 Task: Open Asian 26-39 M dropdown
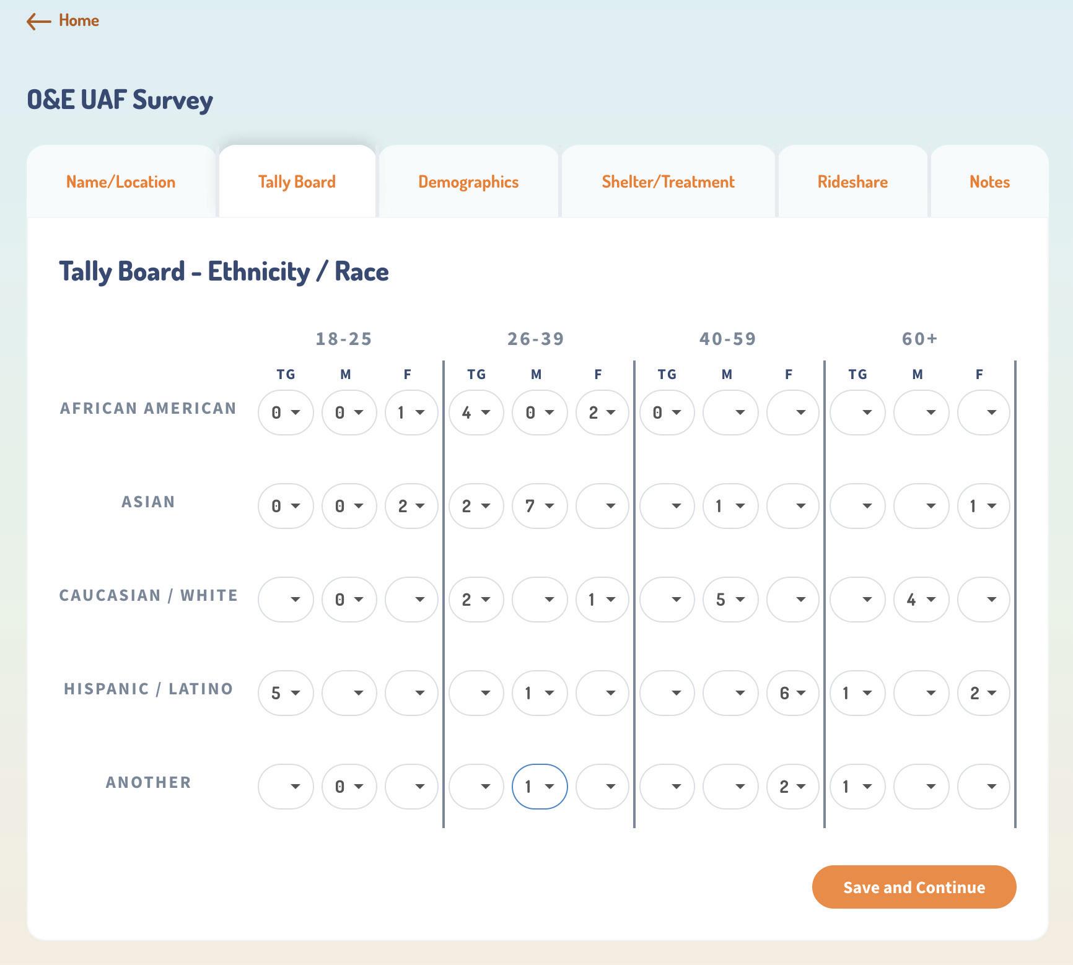(540, 506)
